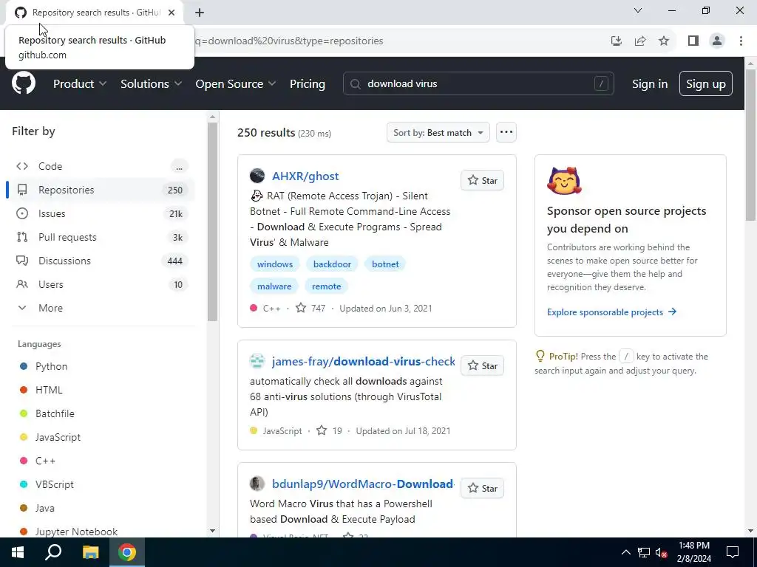Image resolution: width=757 pixels, height=567 pixels.
Task: Open the Pricing page
Action: coord(308,83)
